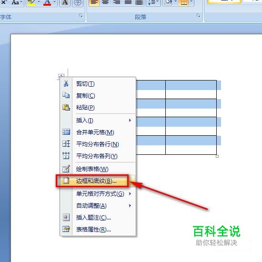
Task: Toggle character shading gray A icon
Action: (x=65, y=2)
